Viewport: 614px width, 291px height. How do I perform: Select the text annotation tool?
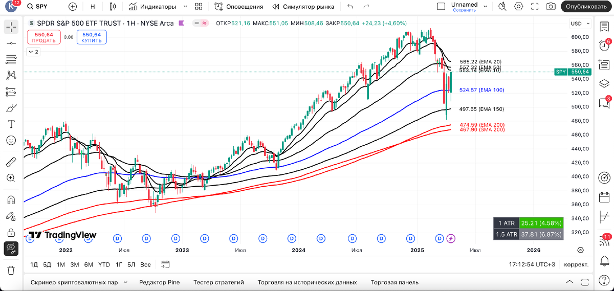11,124
